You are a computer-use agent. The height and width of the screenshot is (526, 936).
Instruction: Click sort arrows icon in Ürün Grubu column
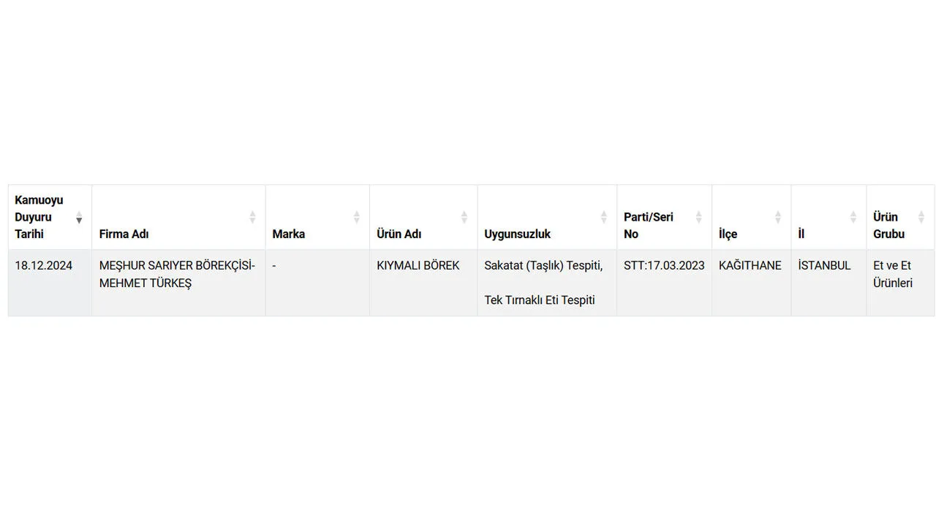click(x=921, y=217)
